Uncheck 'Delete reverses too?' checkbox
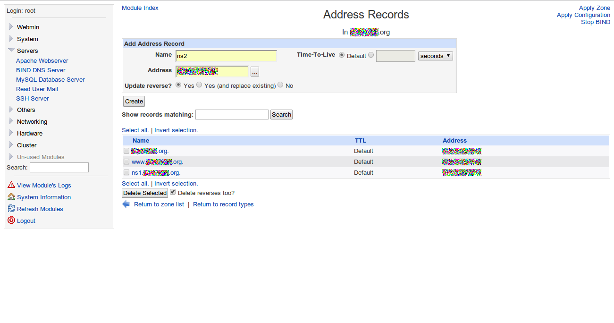This screenshot has width=614, height=323. click(x=173, y=192)
